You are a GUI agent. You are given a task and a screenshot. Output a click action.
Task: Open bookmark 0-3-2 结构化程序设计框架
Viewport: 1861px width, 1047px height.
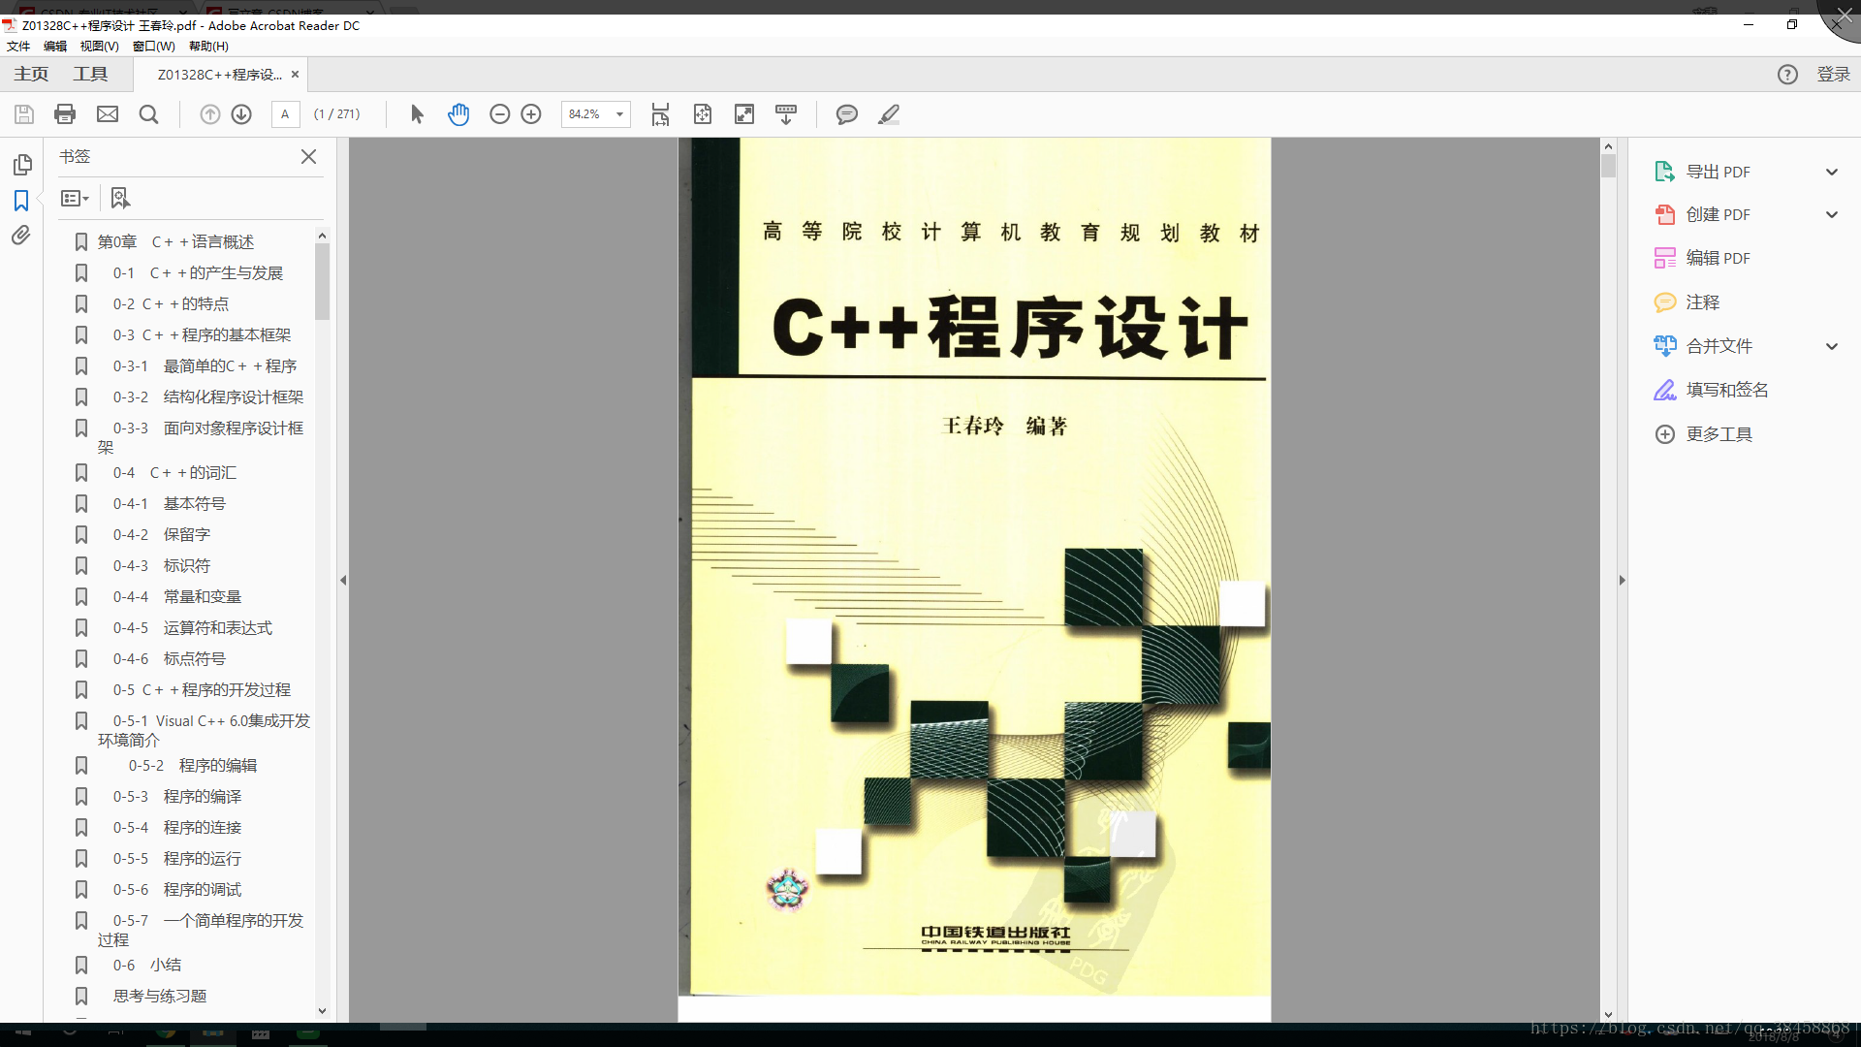208,397
